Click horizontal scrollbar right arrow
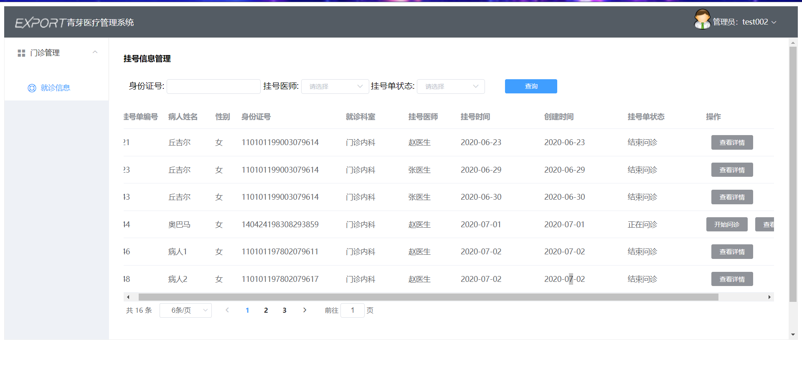The height and width of the screenshot is (384, 802). click(x=769, y=297)
